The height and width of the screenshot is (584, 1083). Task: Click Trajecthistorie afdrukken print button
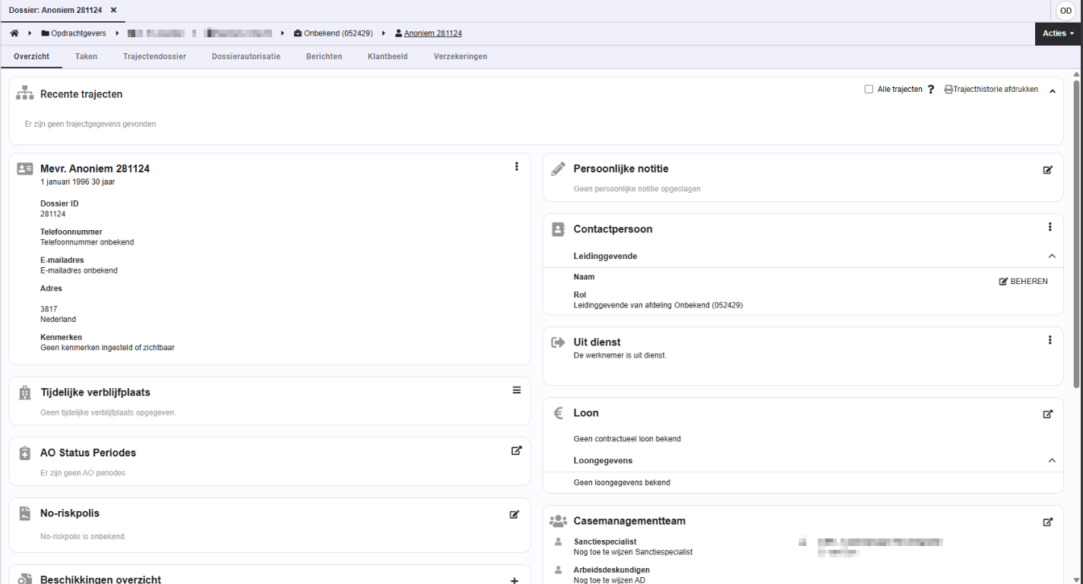tap(991, 90)
